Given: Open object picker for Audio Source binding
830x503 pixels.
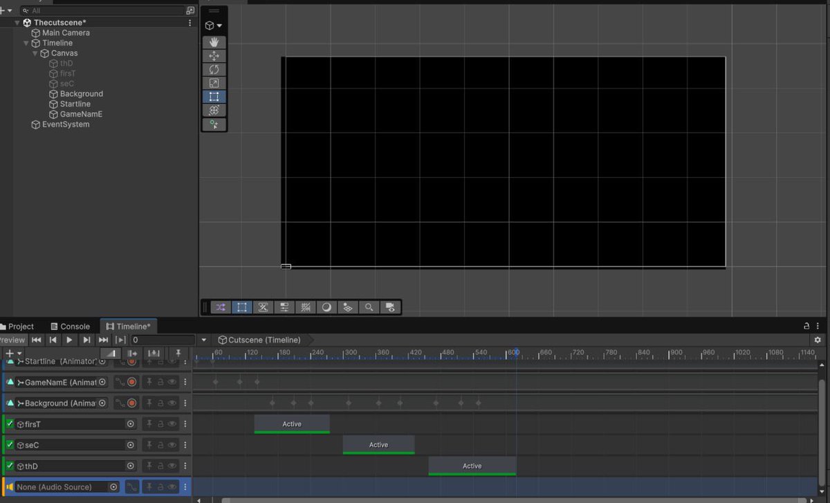Looking at the screenshot, I should point(114,487).
